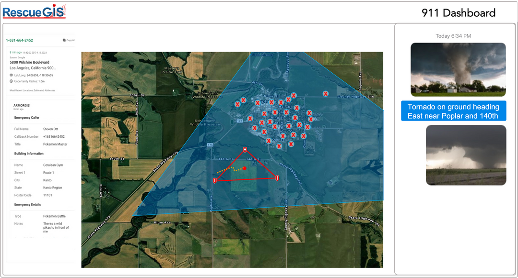Click the caller phone number 1-631-664-2452
The image size is (518, 278).
19,40
